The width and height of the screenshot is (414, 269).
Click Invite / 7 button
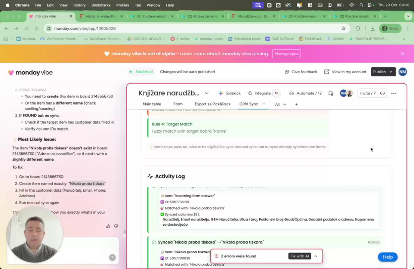[368, 93]
